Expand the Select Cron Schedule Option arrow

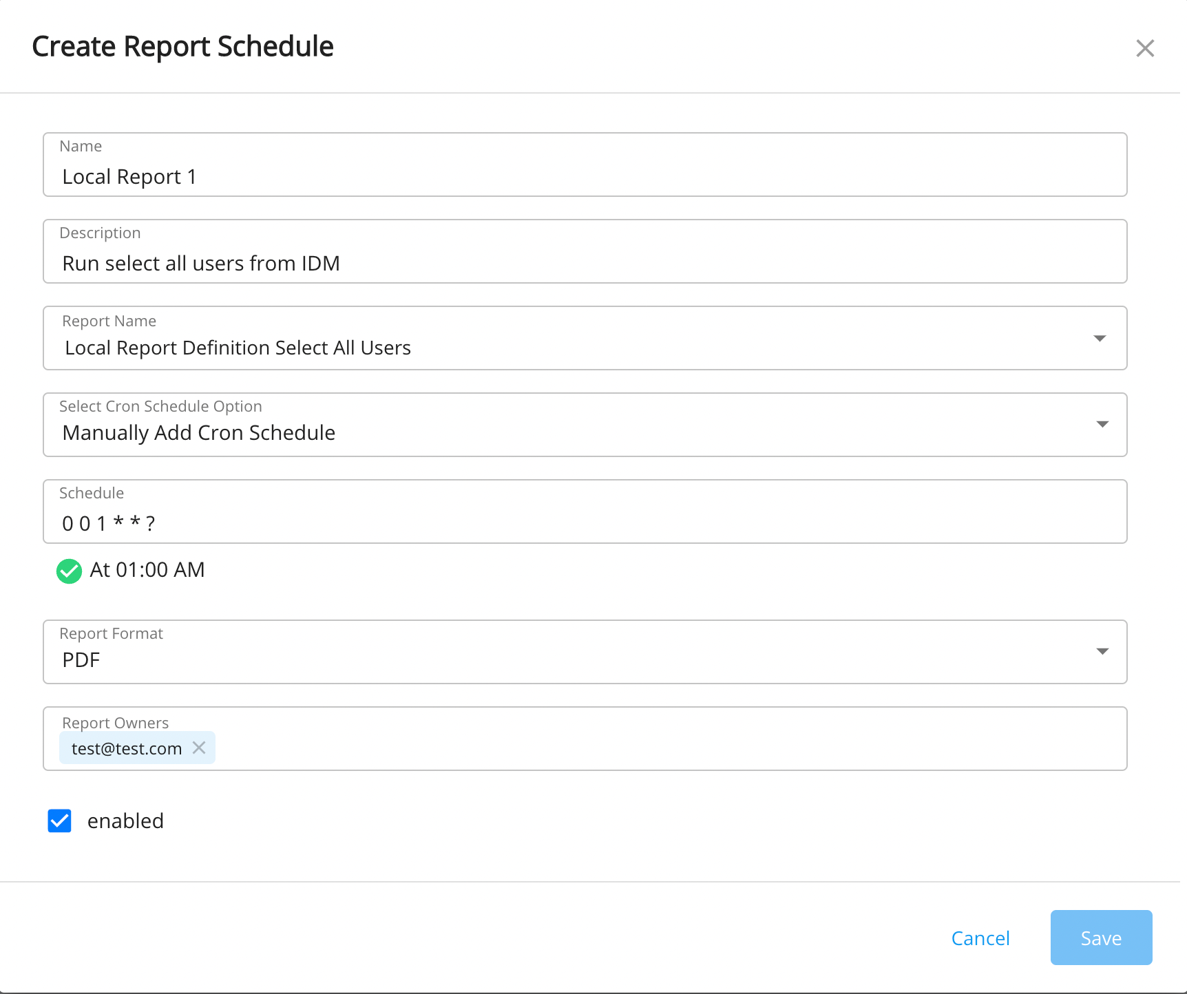pyautogui.click(x=1102, y=424)
